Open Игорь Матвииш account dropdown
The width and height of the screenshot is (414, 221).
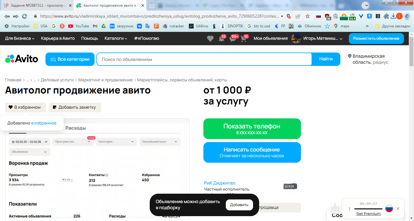coord(322,39)
